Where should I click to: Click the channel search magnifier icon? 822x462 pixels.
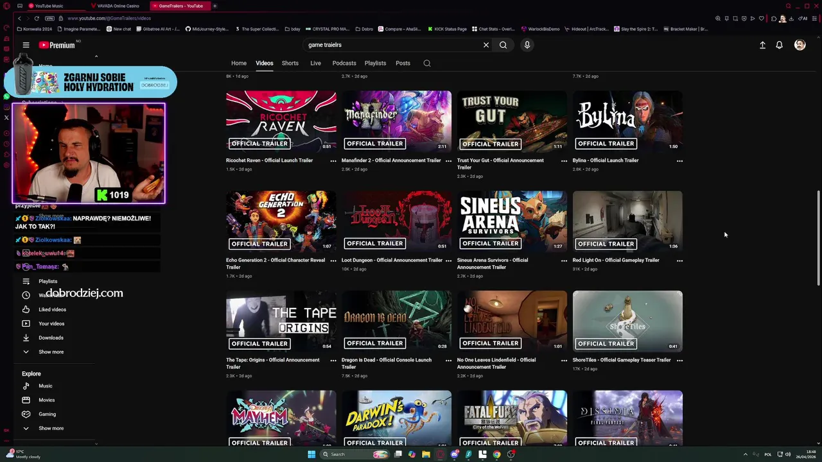coord(427,63)
